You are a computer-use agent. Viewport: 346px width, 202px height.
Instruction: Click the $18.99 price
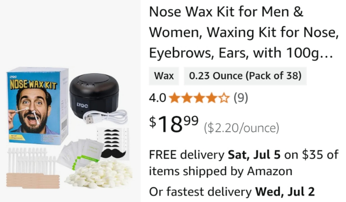(174, 124)
